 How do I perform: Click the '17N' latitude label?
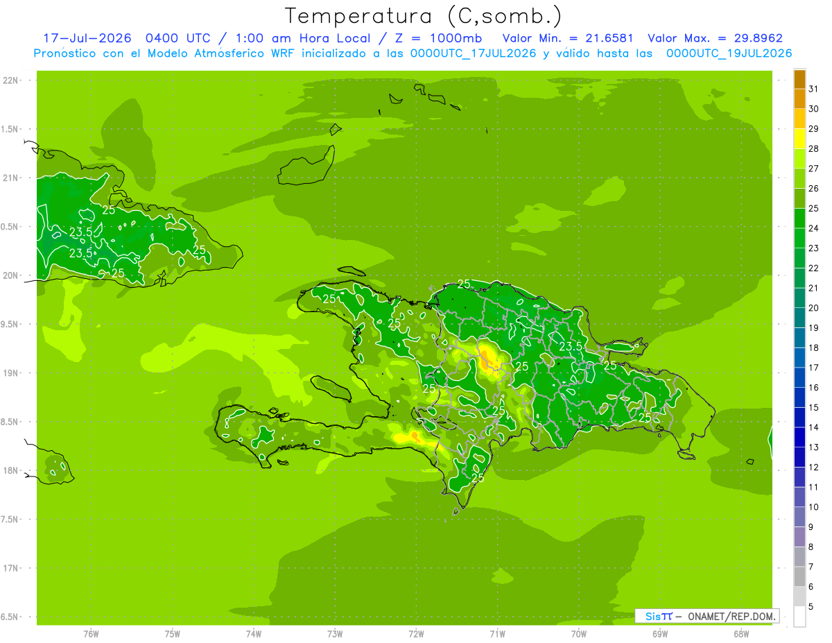10,568
